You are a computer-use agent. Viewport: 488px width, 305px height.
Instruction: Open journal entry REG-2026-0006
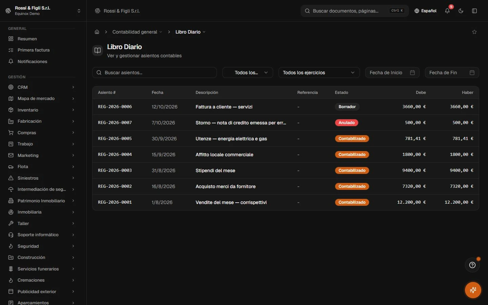pos(115,107)
